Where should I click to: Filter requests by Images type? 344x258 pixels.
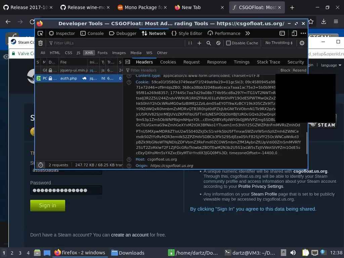tap(119, 53)
